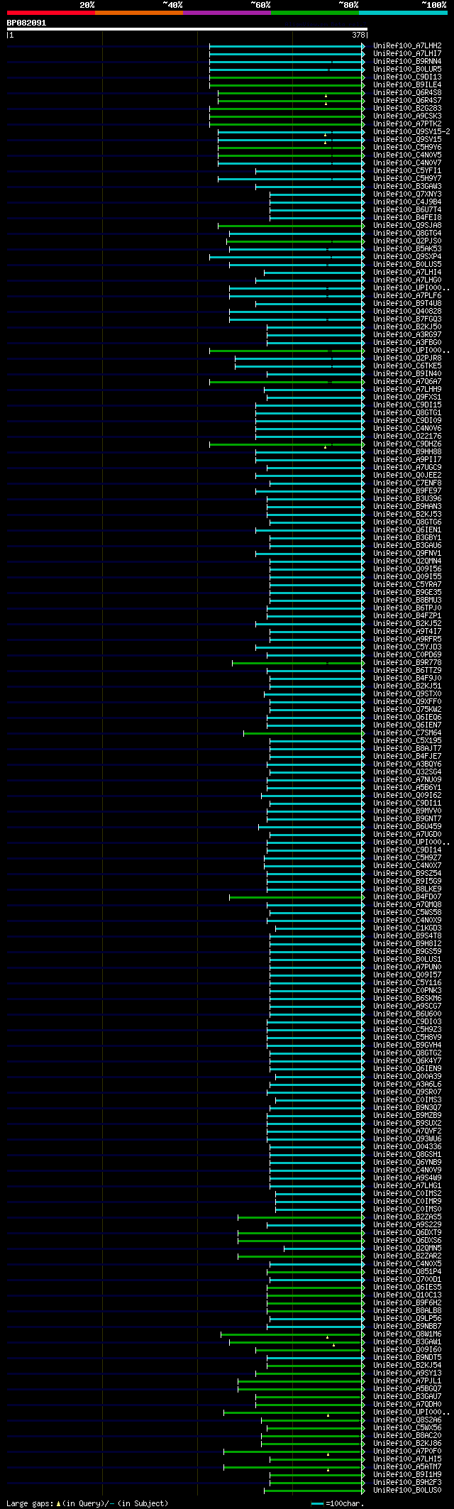Open hit UniRef100_C9DI13
Image resolution: width=454 pixels, height=1509 pixels.
click(x=407, y=77)
